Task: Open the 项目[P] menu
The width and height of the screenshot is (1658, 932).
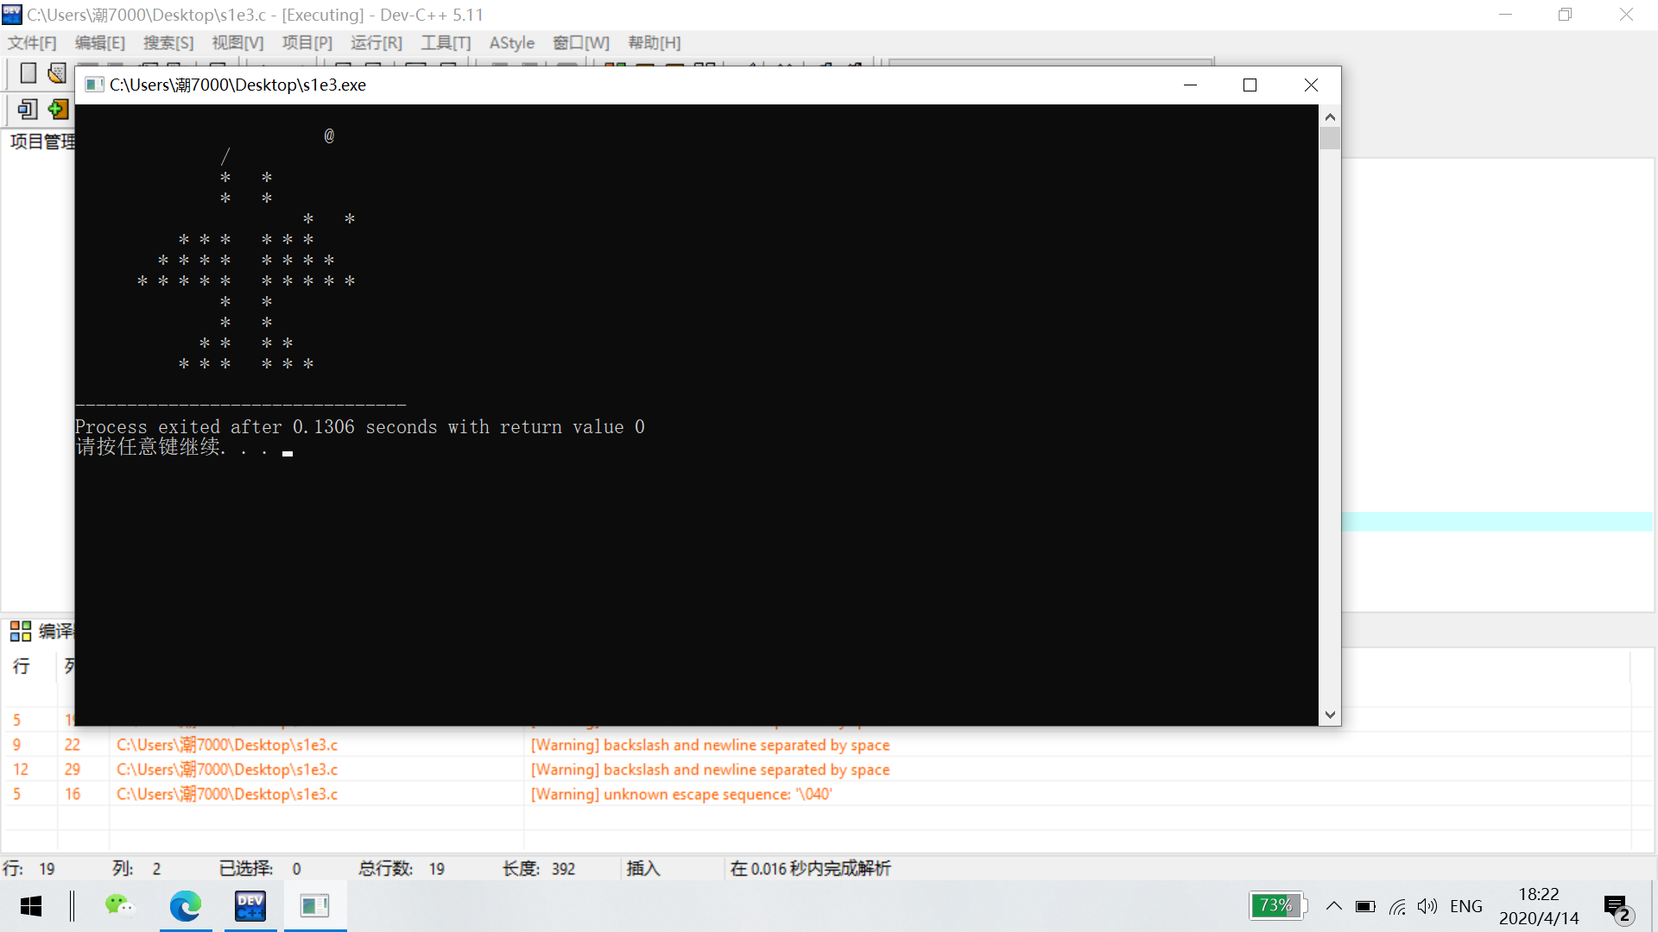Action: [x=307, y=43]
